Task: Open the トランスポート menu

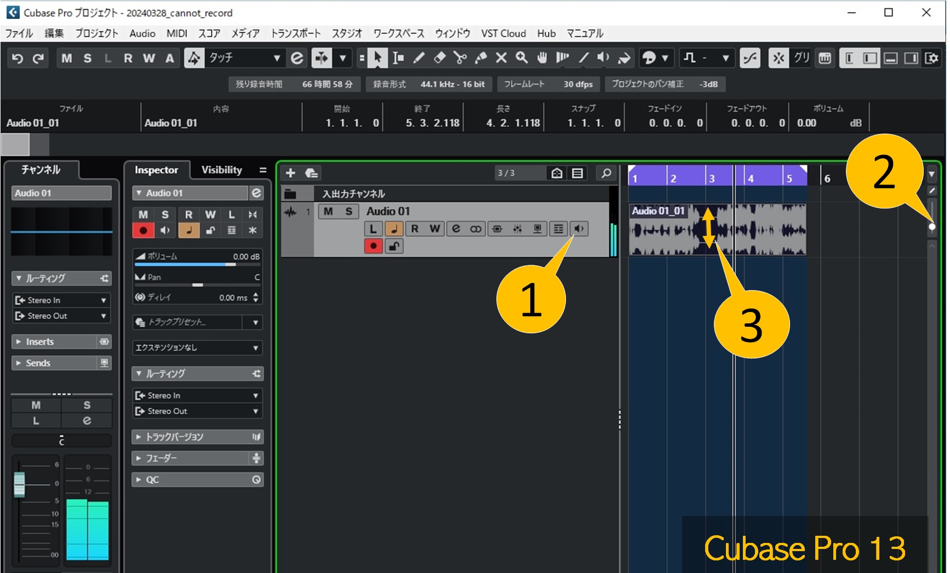Action: 296,33
